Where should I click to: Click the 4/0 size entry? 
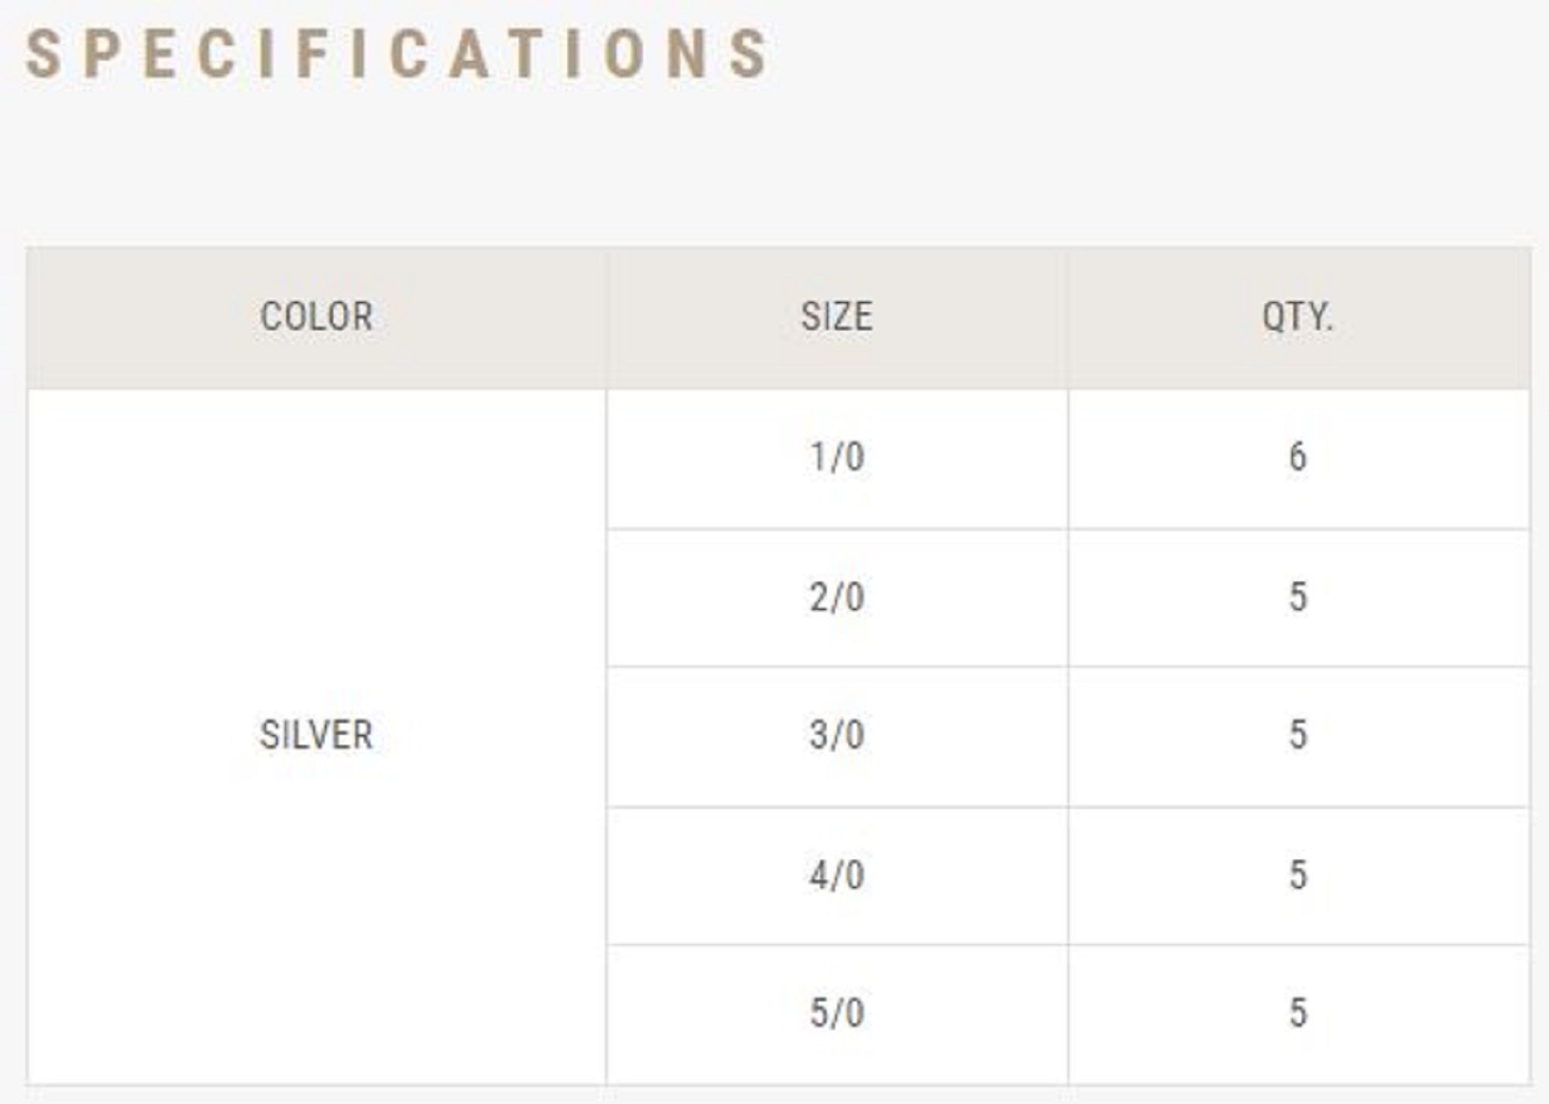836,875
